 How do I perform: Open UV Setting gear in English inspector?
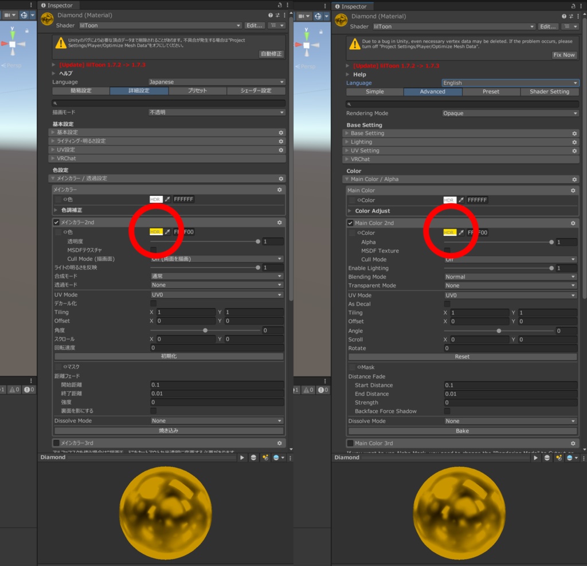[574, 151]
